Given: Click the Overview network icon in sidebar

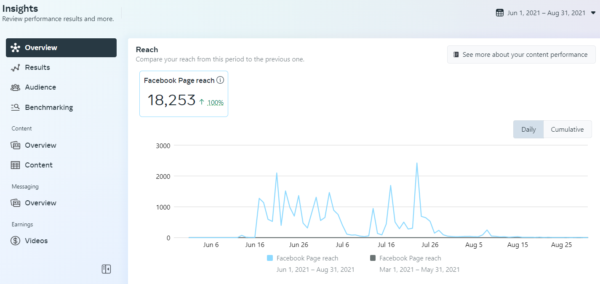Looking at the screenshot, I should tap(16, 48).
